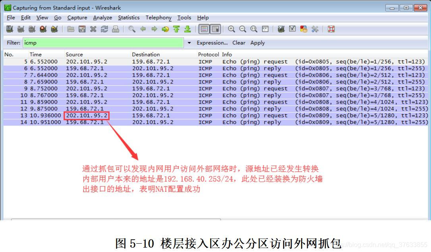Select packet 9 at time 8.752000
431x252 pixels.
(216, 88)
